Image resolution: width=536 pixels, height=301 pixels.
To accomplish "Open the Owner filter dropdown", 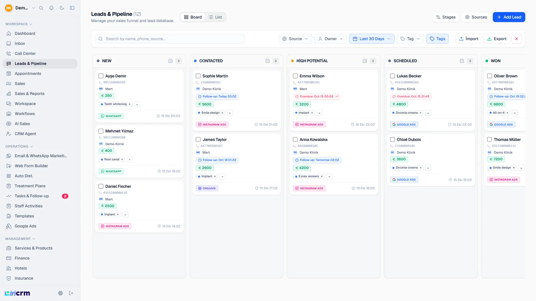I will [x=331, y=39].
